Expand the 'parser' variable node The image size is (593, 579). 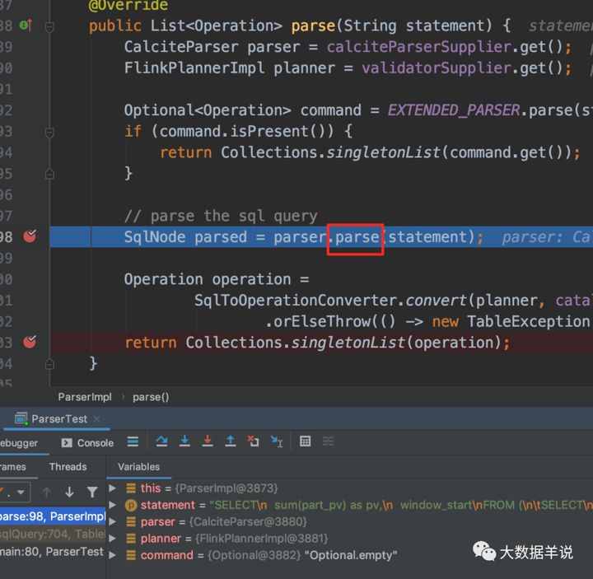[112, 521]
